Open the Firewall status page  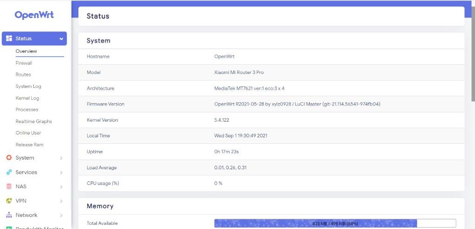click(24, 63)
